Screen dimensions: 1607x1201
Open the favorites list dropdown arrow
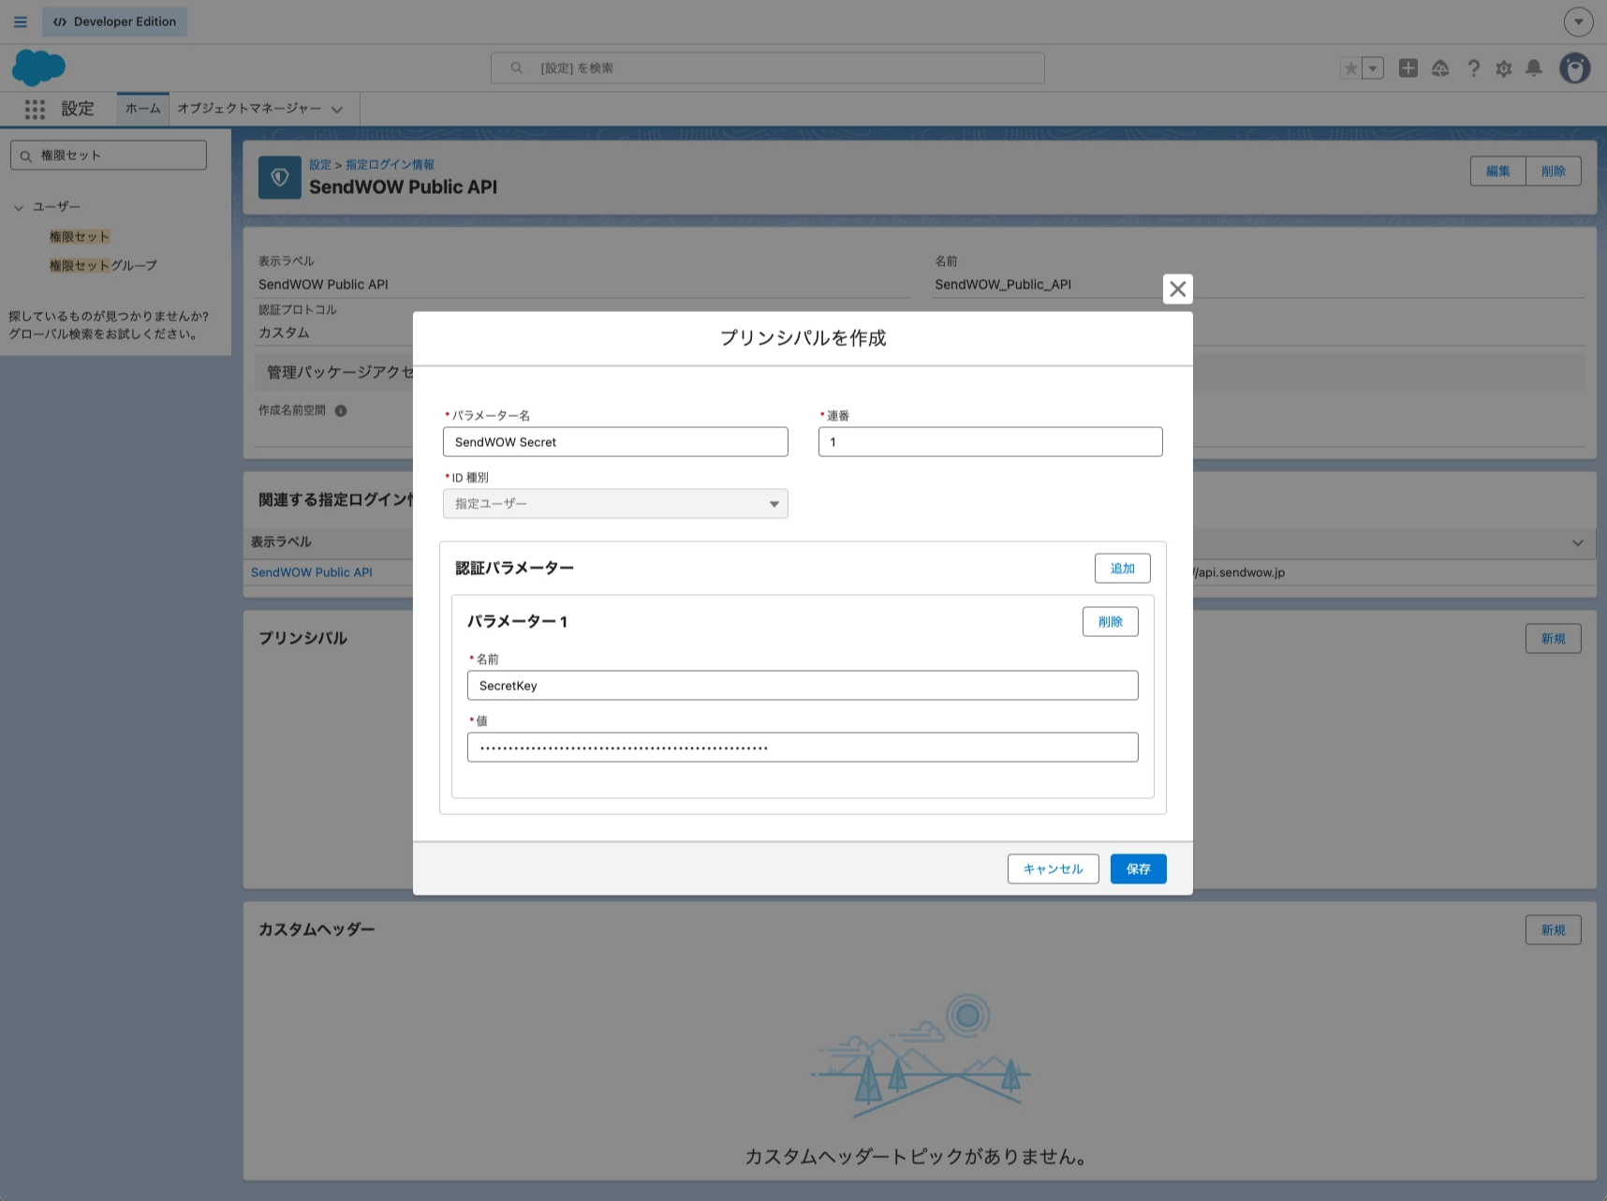[1373, 68]
